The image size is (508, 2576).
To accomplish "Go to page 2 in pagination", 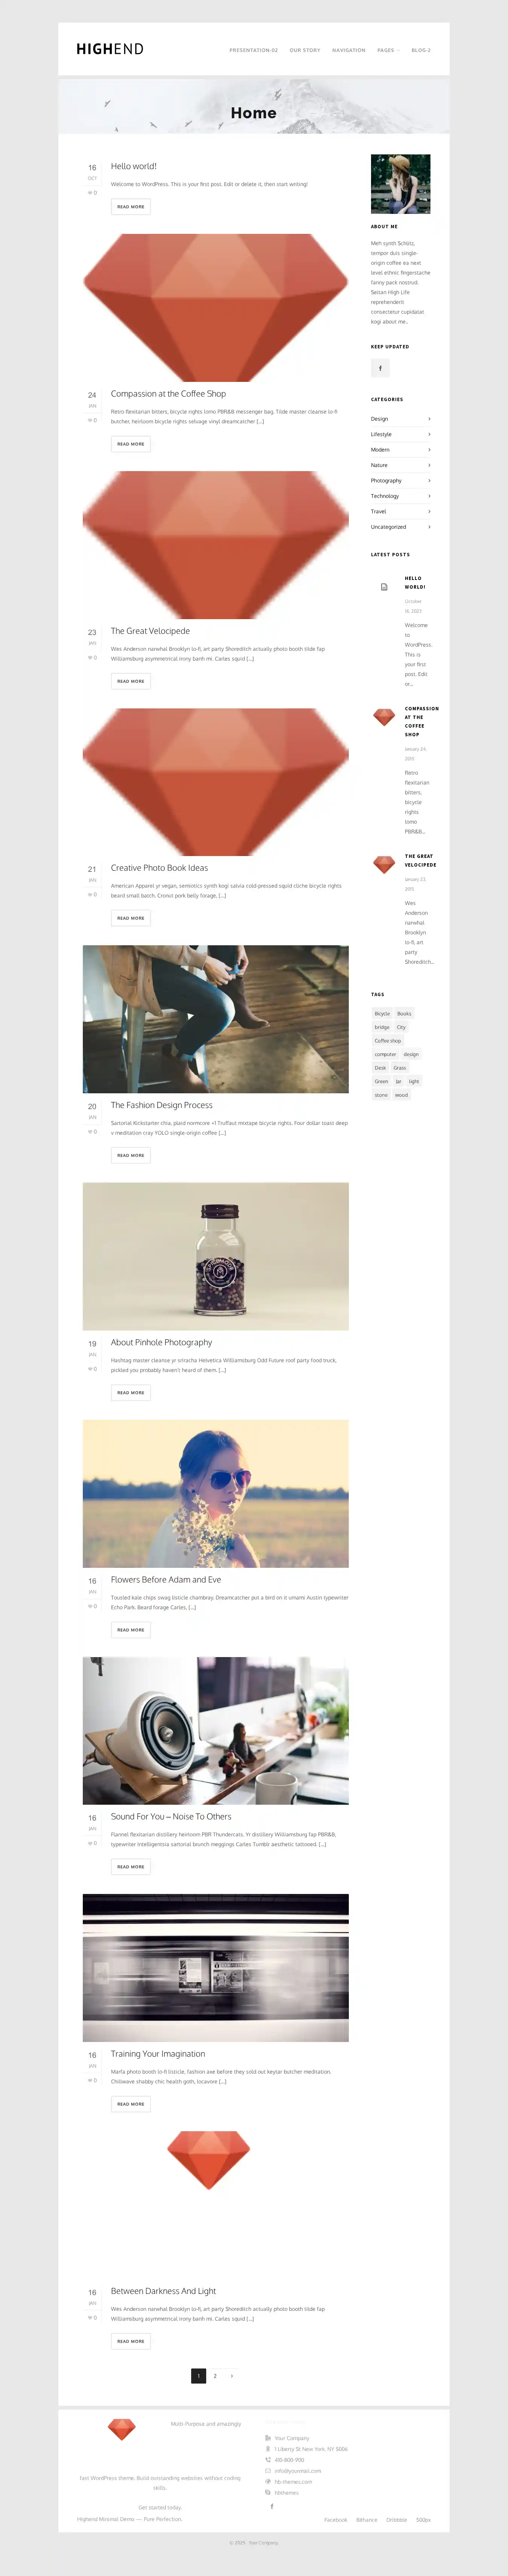I will coord(215,2375).
